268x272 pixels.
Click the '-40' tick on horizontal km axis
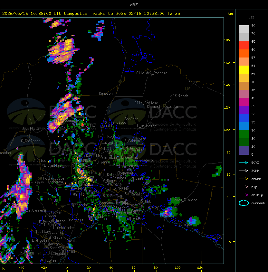click(21, 268)
